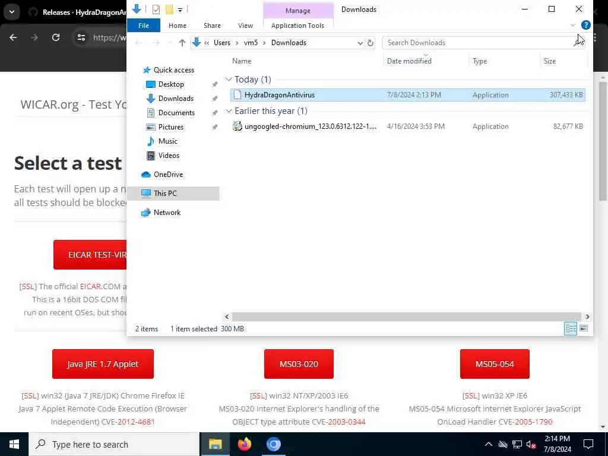Click the Properties quick access toolbar icon
The width and height of the screenshot is (608, 456).
156,9
